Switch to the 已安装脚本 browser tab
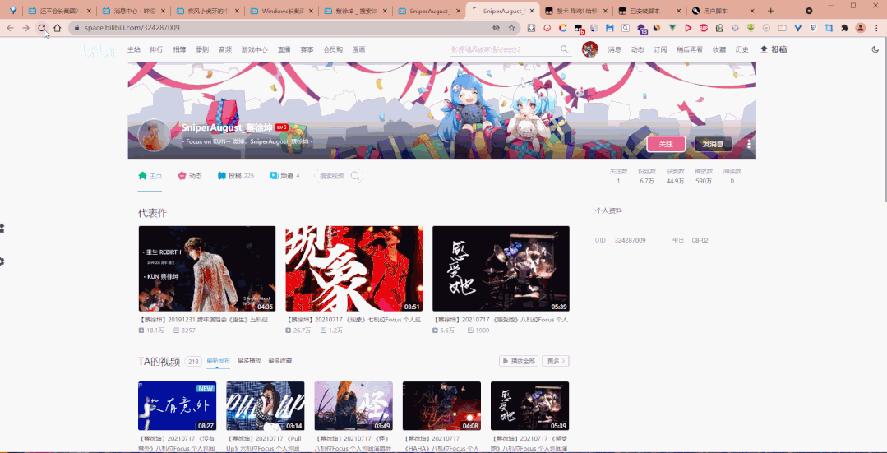887x453 pixels. (649, 11)
